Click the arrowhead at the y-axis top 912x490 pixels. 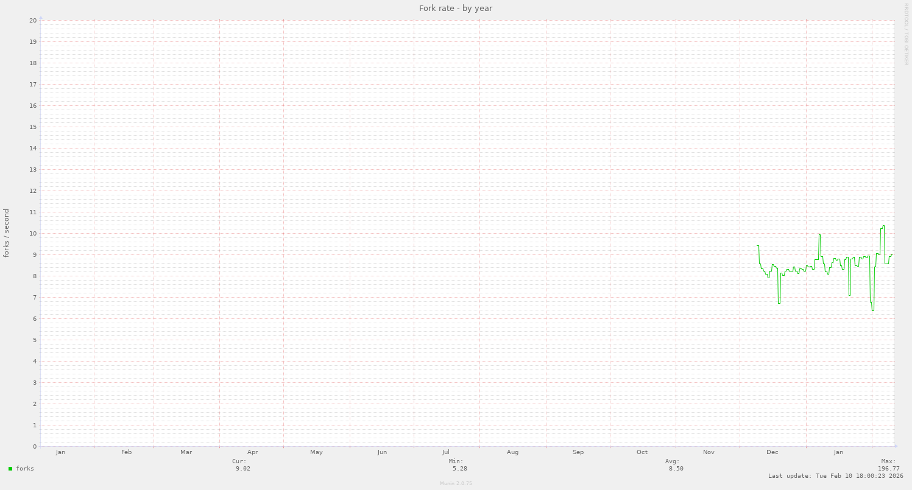(40, 18)
